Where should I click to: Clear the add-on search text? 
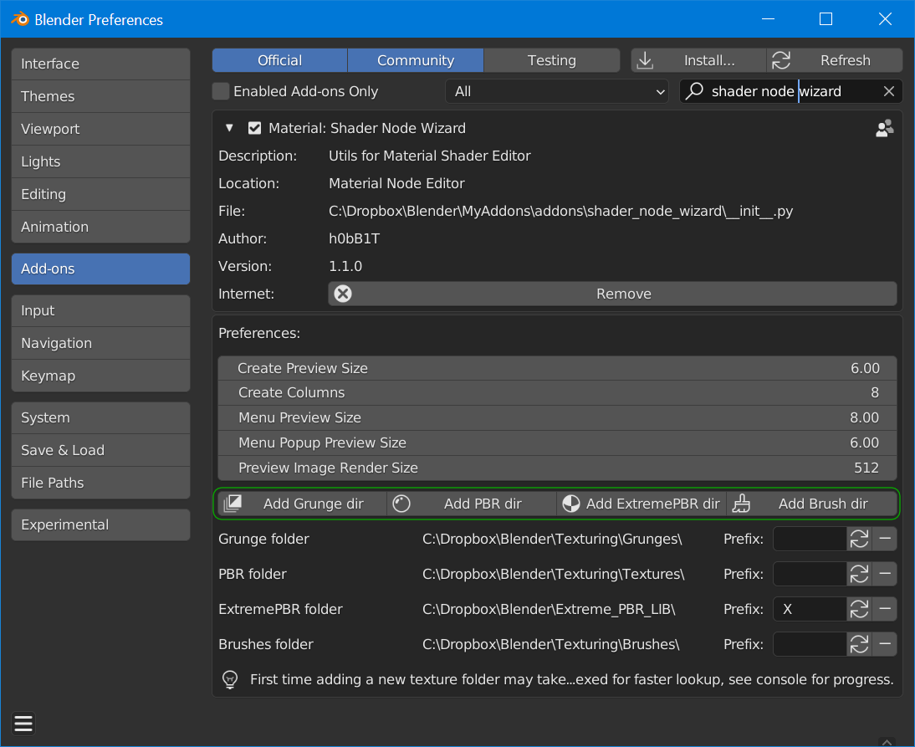(x=889, y=91)
